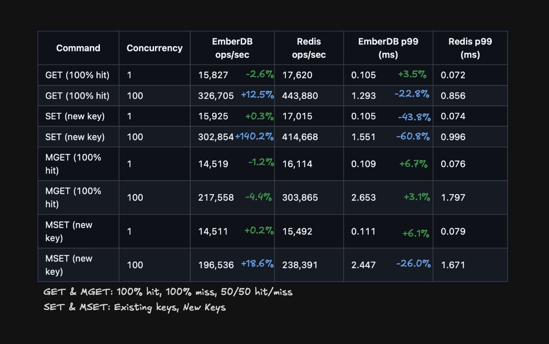Viewport: 549px width, 344px height.
Task: Click MSET (new key) in the 196,536 row
Action: [69, 265]
